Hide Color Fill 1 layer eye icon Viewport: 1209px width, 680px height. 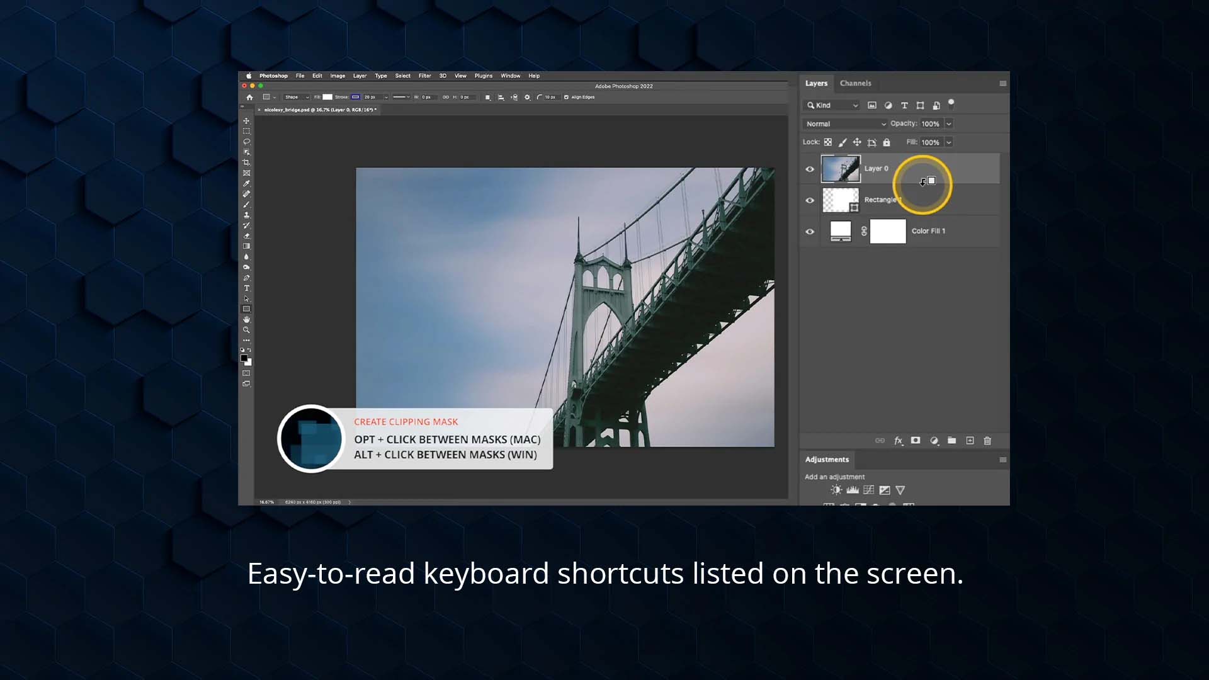coord(810,232)
